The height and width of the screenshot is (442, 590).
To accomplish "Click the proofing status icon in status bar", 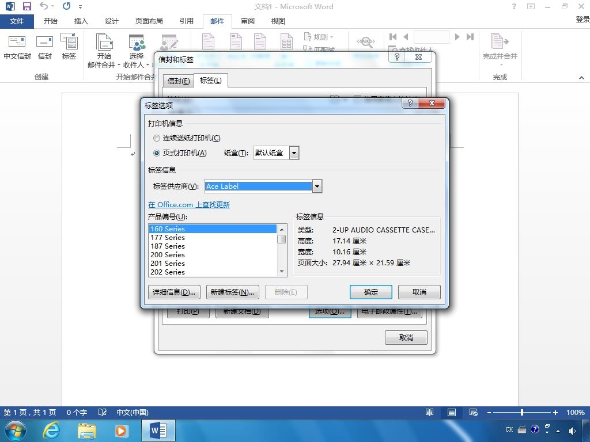I will [103, 412].
